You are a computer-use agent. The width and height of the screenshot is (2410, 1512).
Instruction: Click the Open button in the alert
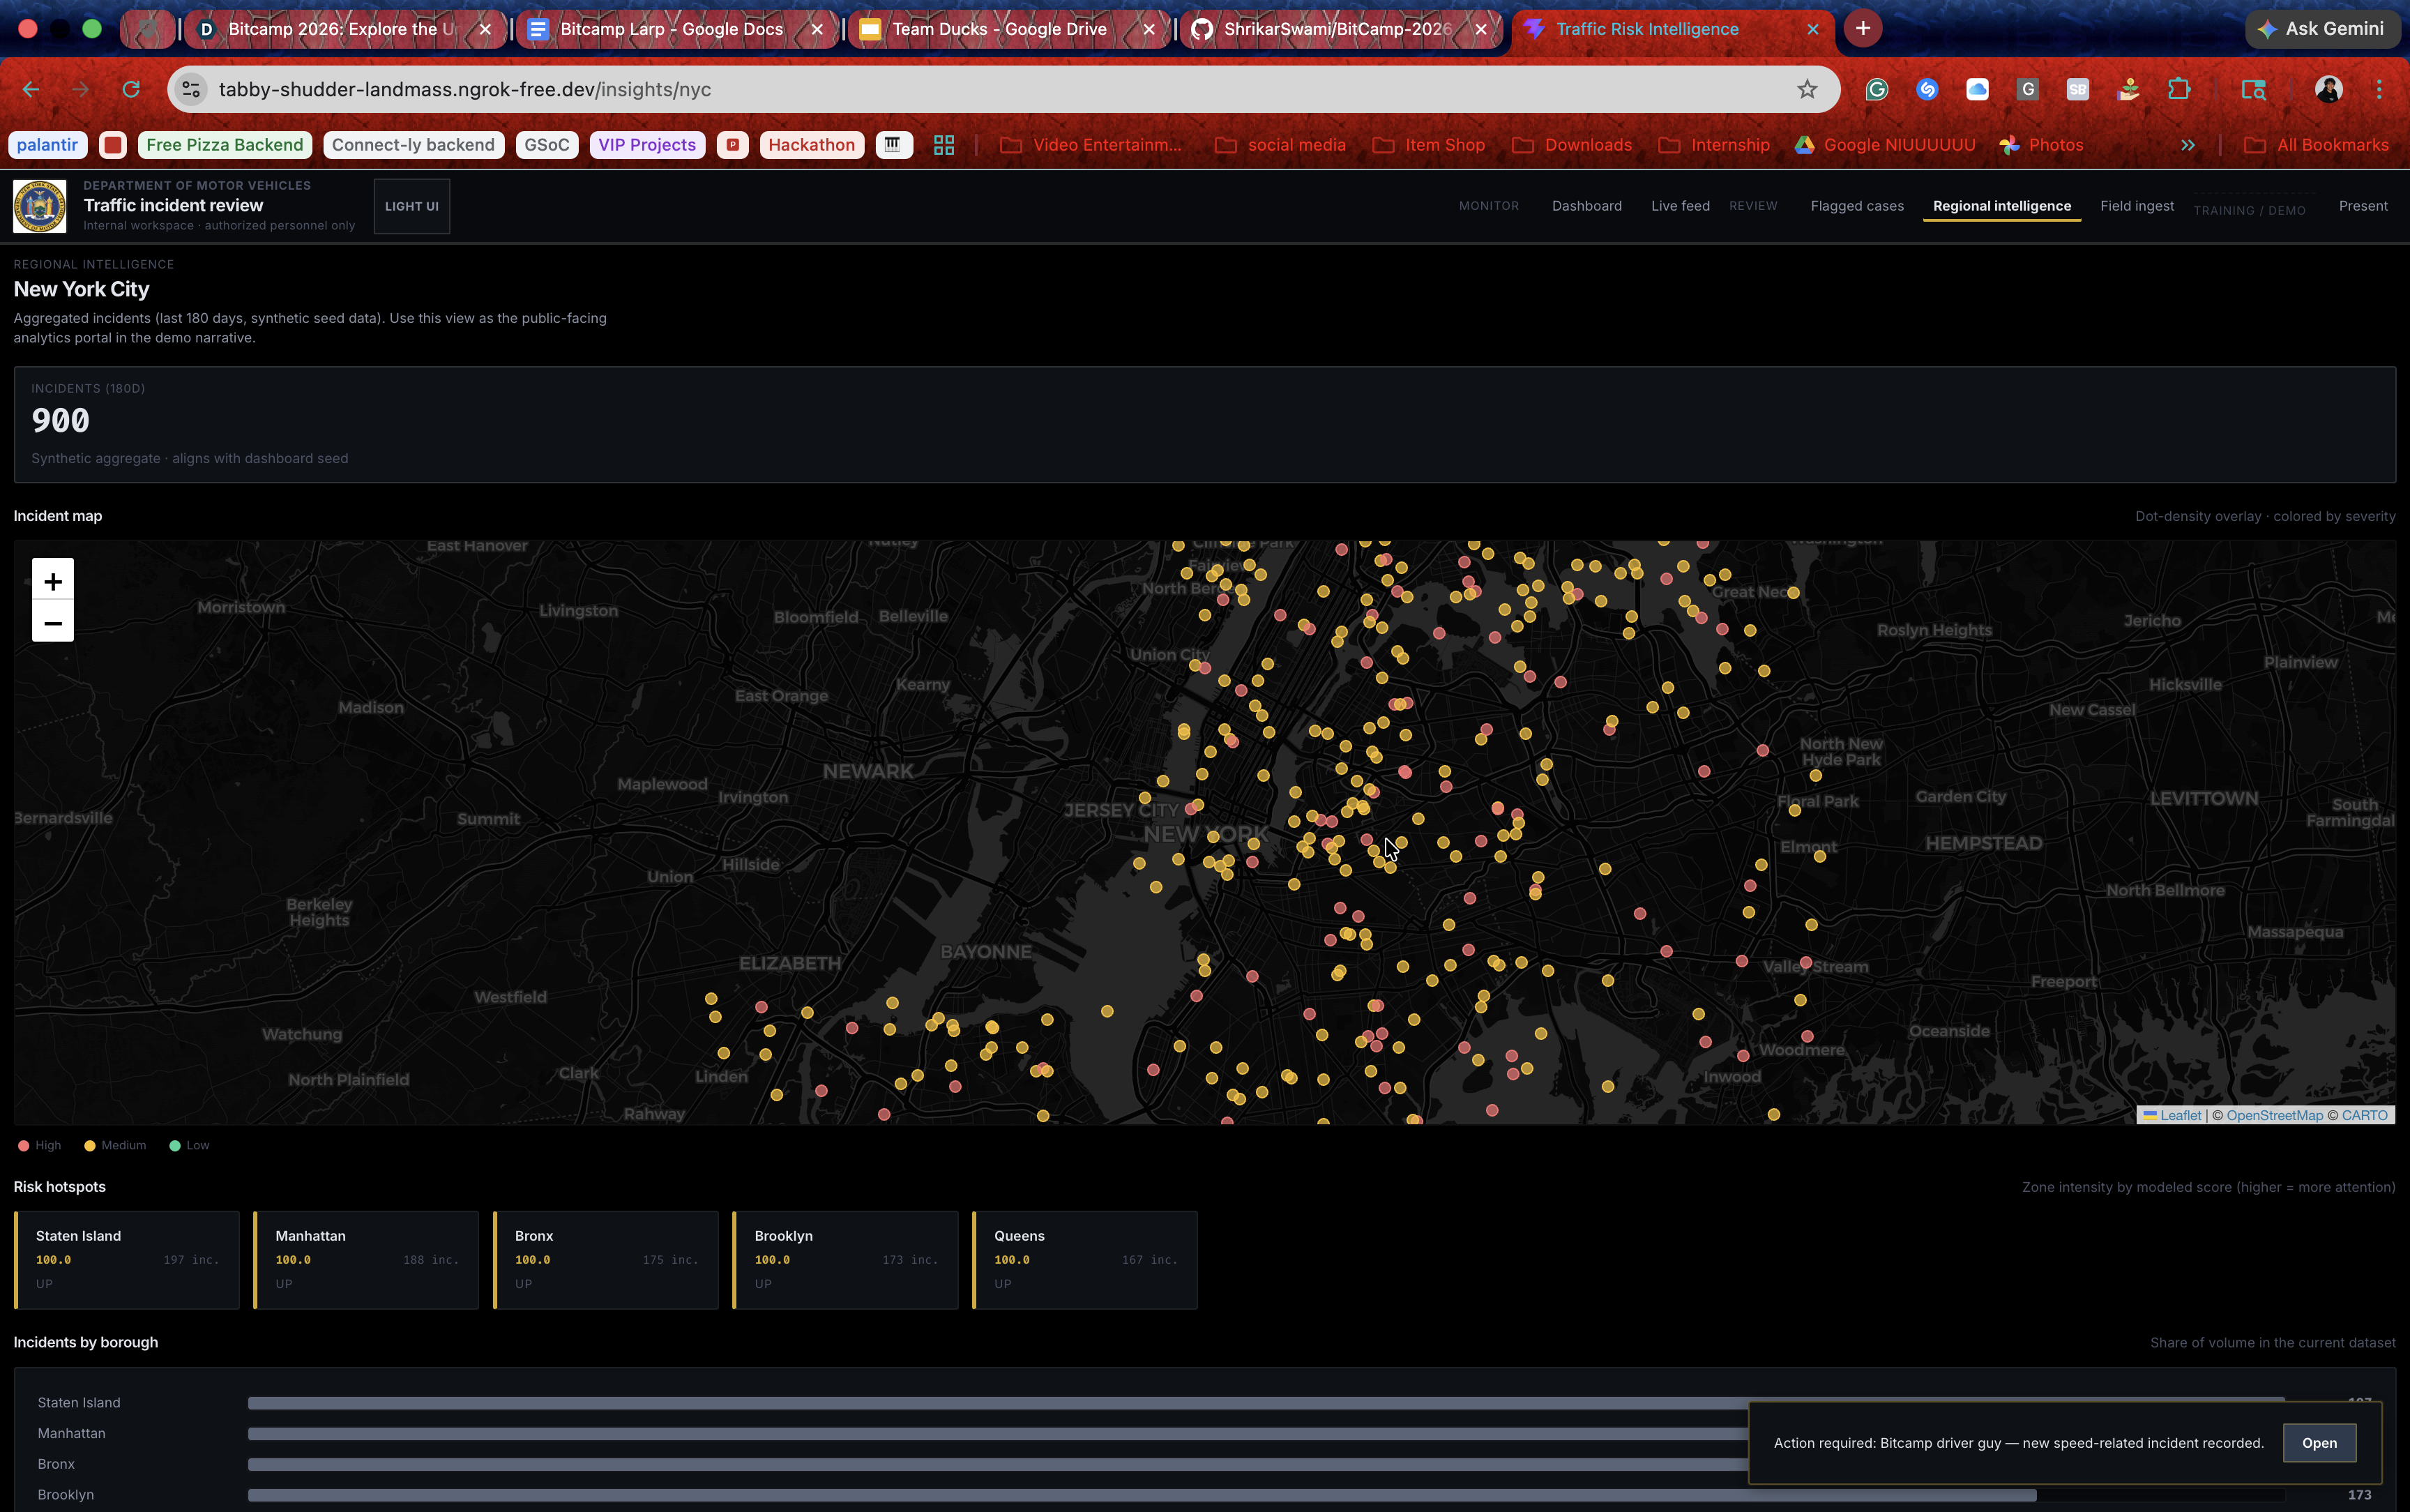[x=2319, y=1443]
